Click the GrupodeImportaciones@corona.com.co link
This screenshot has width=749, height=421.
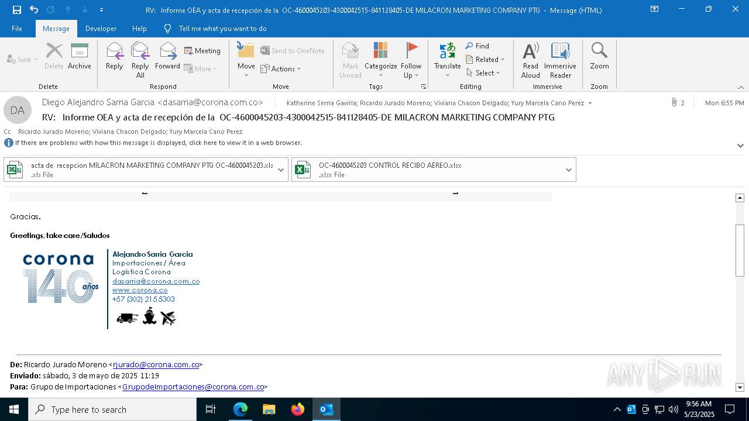(x=193, y=387)
